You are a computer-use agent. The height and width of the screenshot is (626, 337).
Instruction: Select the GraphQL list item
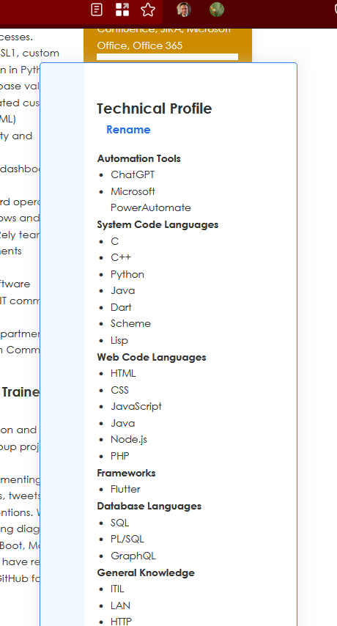point(133,556)
